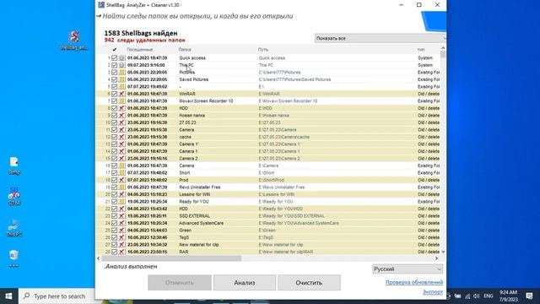The image size is (540, 304).
Task: Open the Показать все filter dropdown
Action: click(381, 38)
